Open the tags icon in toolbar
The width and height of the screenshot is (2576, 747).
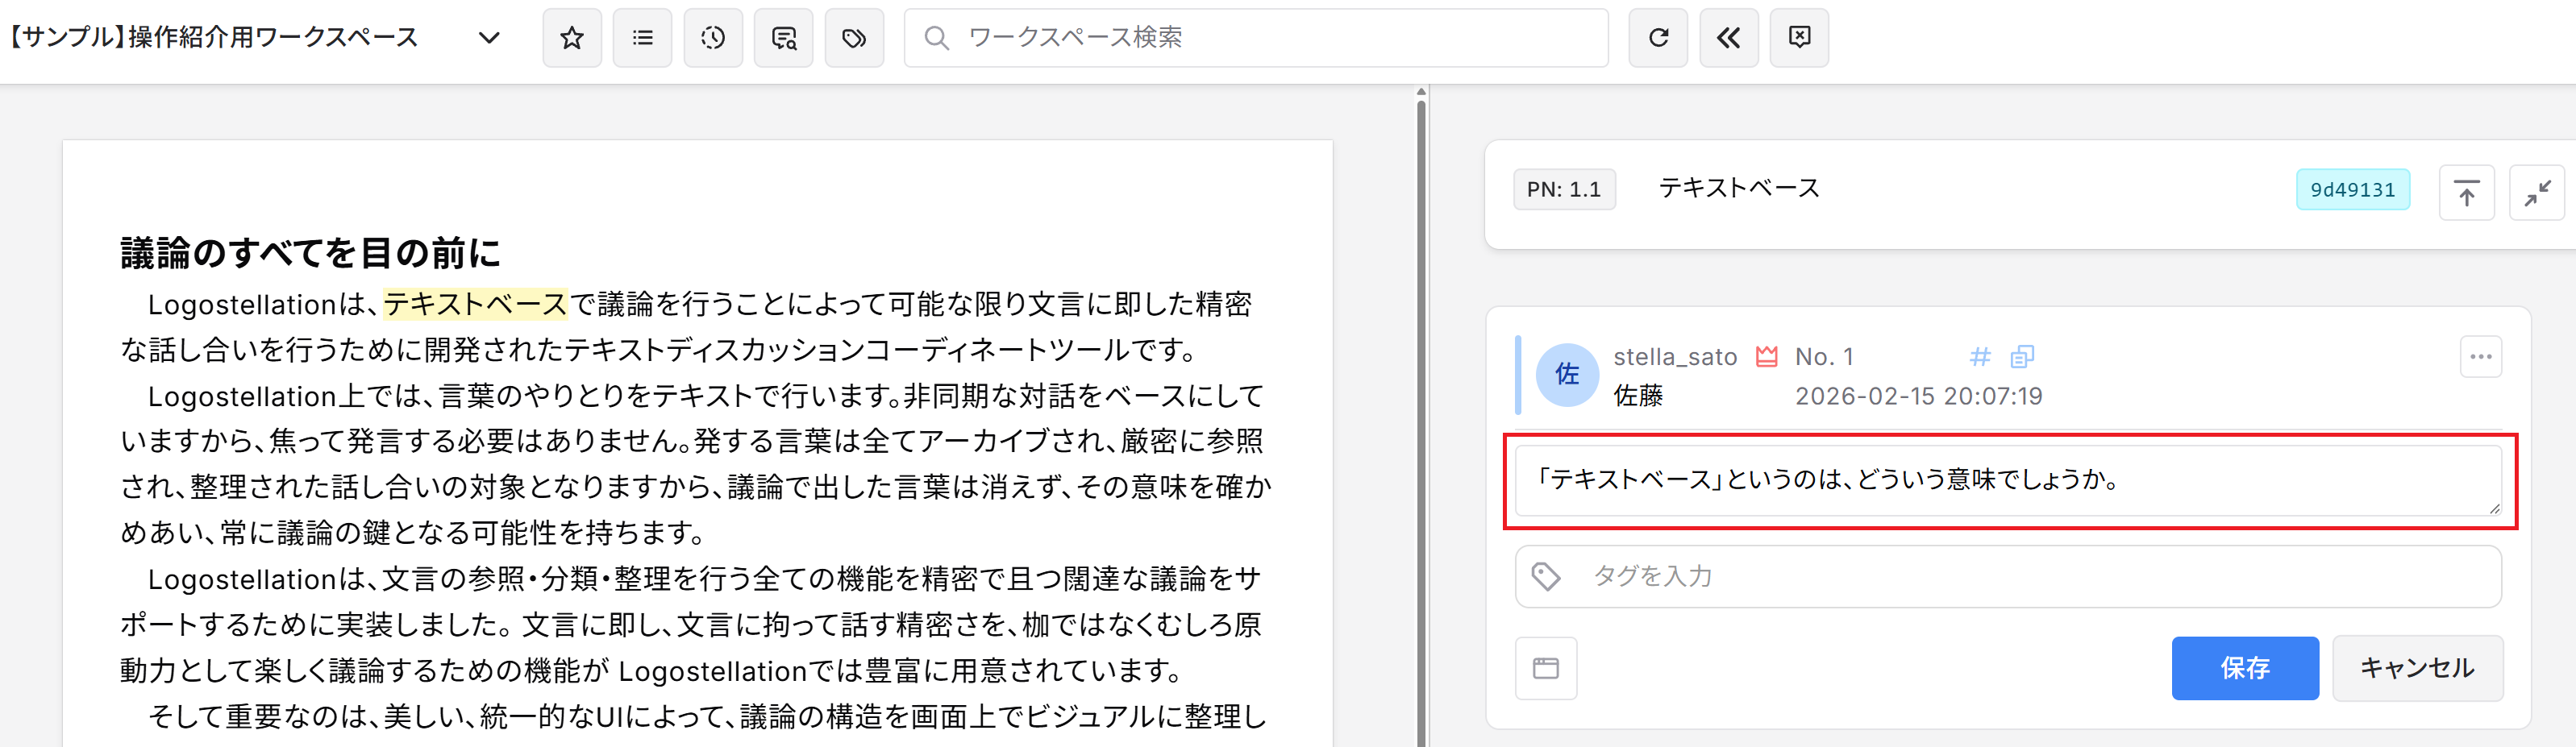[854, 38]
